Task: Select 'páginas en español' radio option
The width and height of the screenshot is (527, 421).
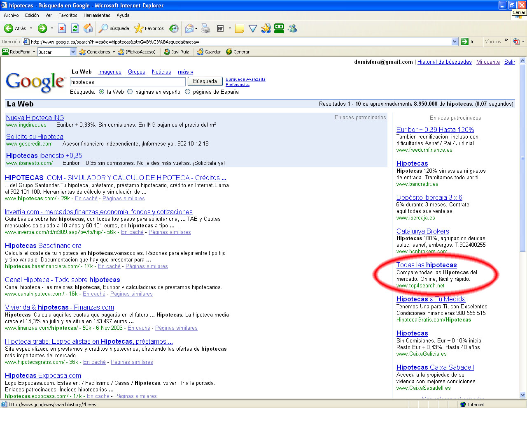Action: (x=130, y=92)
